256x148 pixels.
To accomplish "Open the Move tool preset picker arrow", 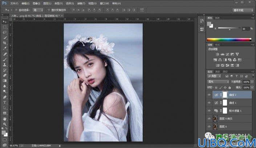I will pos(12,10).
